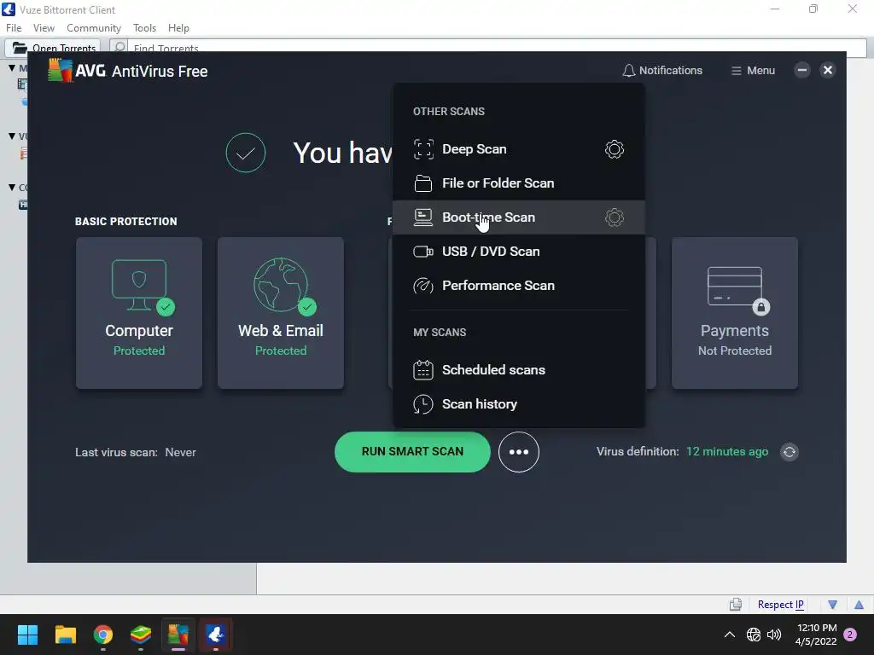The height and width of the screenshot is (655, 874).
Task: Open Vuze File menu
Action: (x=14, y=28)
